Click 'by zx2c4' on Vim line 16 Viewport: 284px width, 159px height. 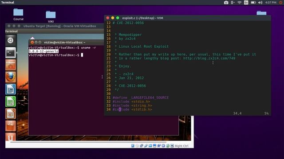coord(127,38)
